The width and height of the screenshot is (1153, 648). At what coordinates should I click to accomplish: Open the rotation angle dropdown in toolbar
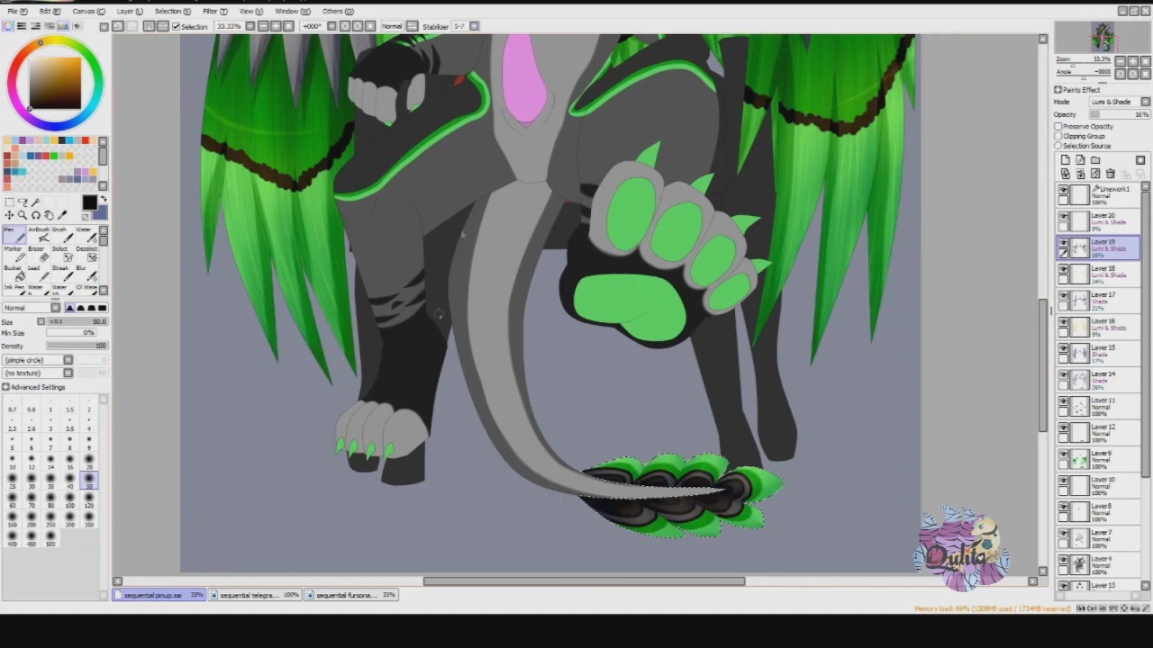tap(331, 27)
